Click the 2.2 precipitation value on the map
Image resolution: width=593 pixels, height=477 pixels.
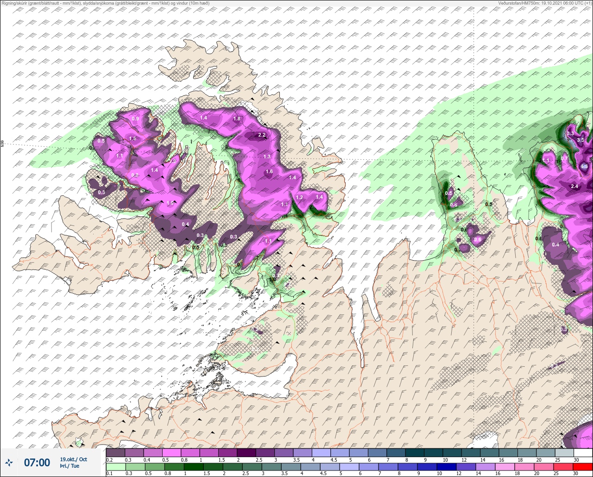[x=262, y=135]
